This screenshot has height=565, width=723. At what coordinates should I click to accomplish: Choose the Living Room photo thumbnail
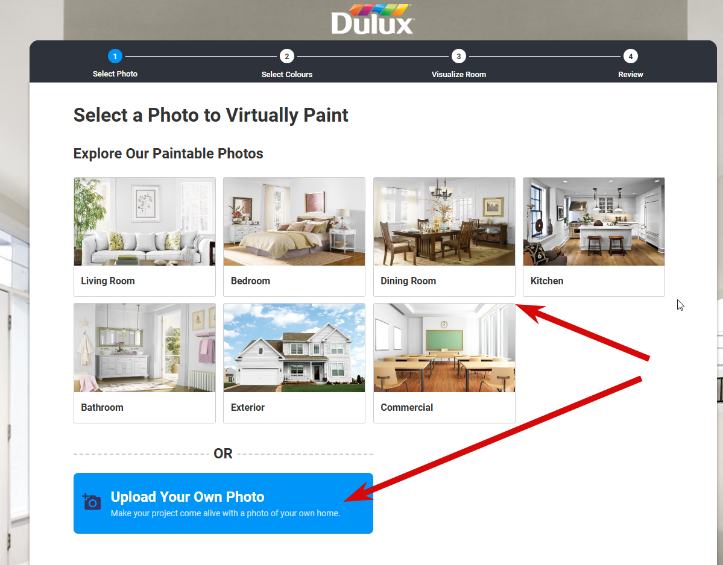[x=144, y=222]
